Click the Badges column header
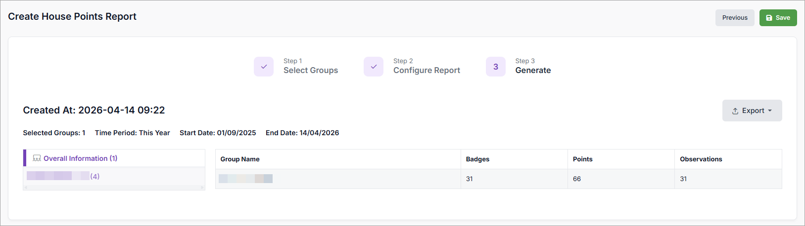Viewport: 805px width, 226px height. [x=477, y=159]
